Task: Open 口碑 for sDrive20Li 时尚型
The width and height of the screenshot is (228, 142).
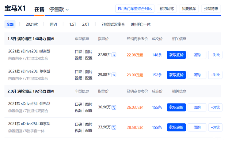Action: coord(78,52)
